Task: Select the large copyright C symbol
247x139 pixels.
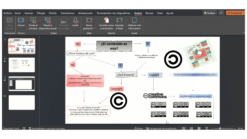Action: tap(119, 101)
